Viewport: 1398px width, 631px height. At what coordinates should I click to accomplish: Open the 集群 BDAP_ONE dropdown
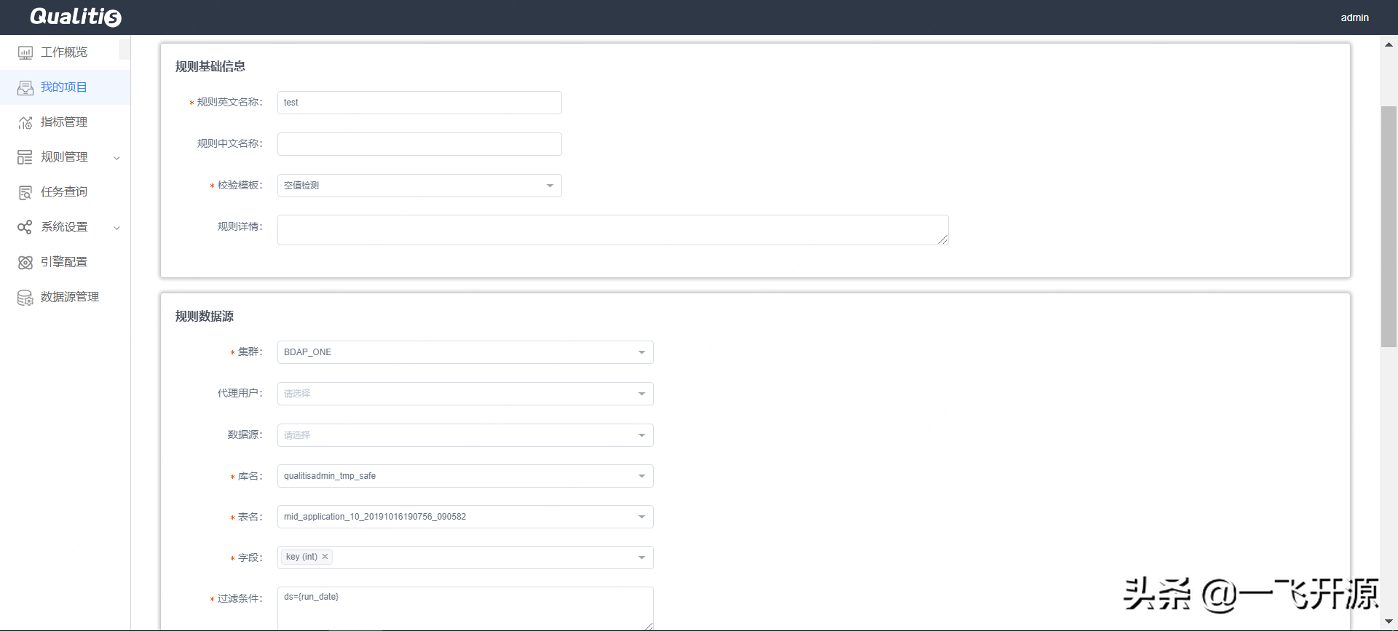(465, 352)
